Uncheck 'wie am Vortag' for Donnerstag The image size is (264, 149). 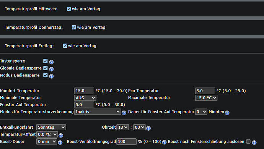tap(74, 27)
